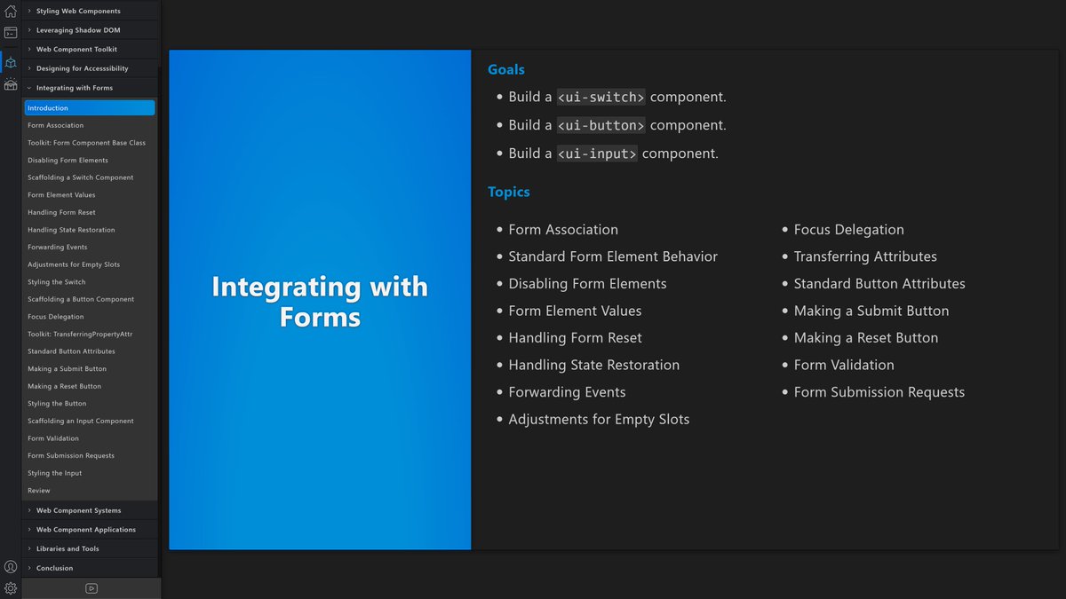Viewport: 1066px width, 599px height.
Task: Click the Goals heading on slide
Action: pos(506,69)
